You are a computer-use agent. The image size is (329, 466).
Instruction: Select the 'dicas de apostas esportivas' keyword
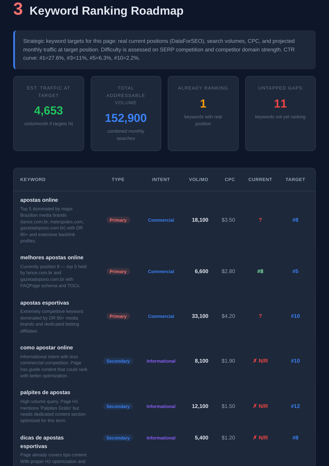pos(42,442)
